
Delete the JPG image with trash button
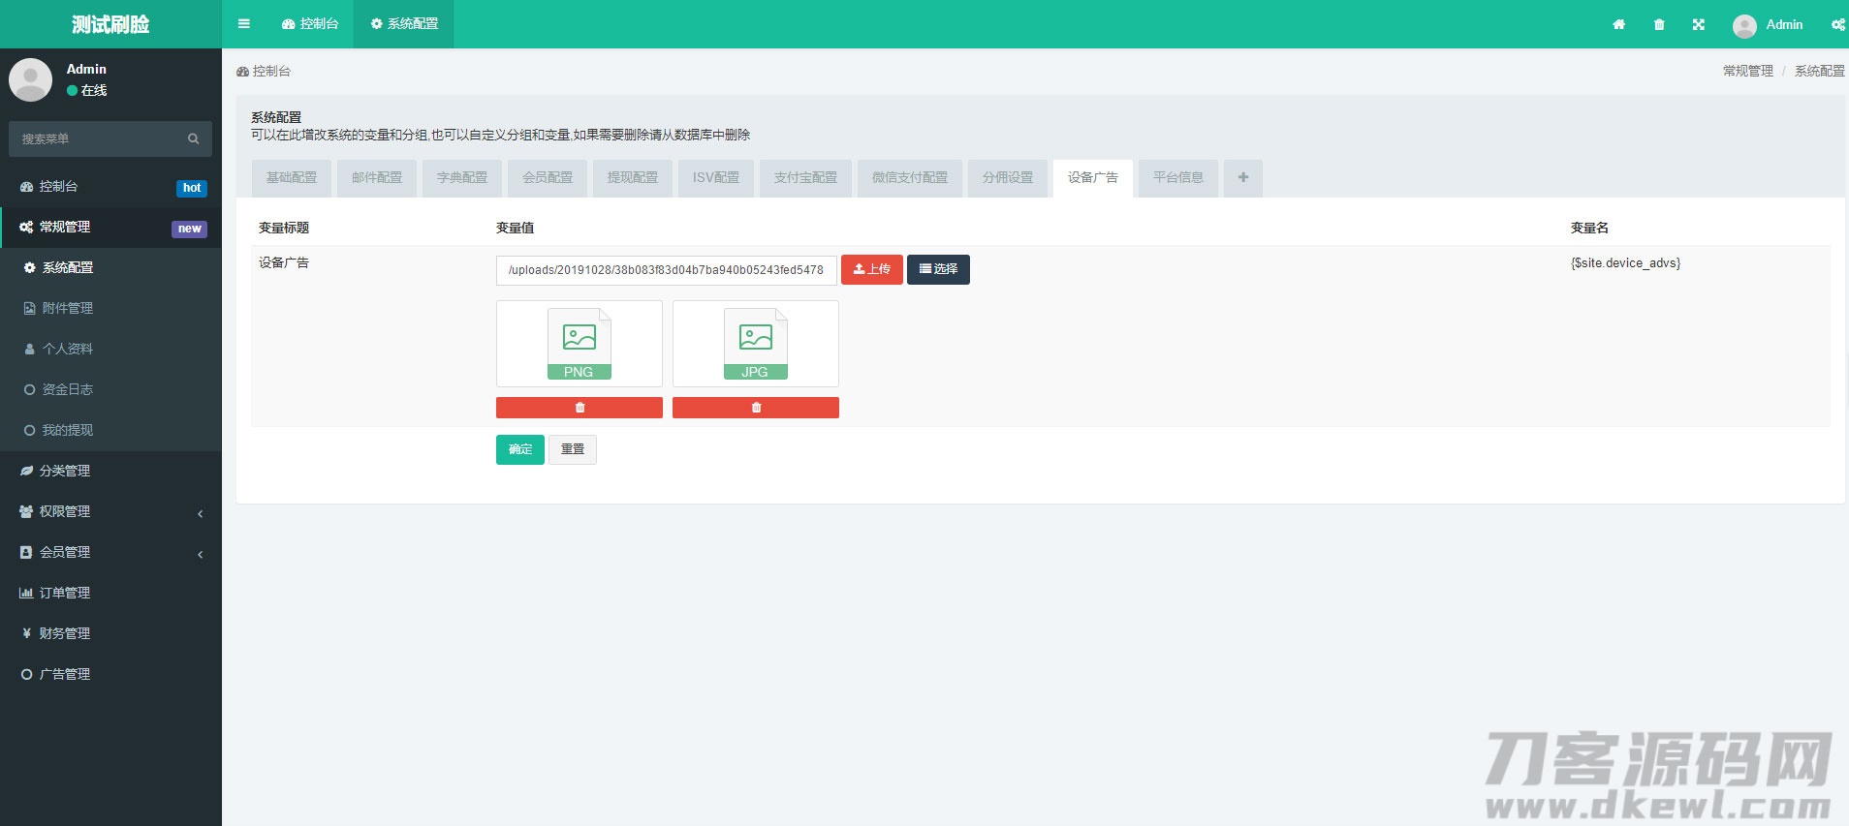(756, 408)
